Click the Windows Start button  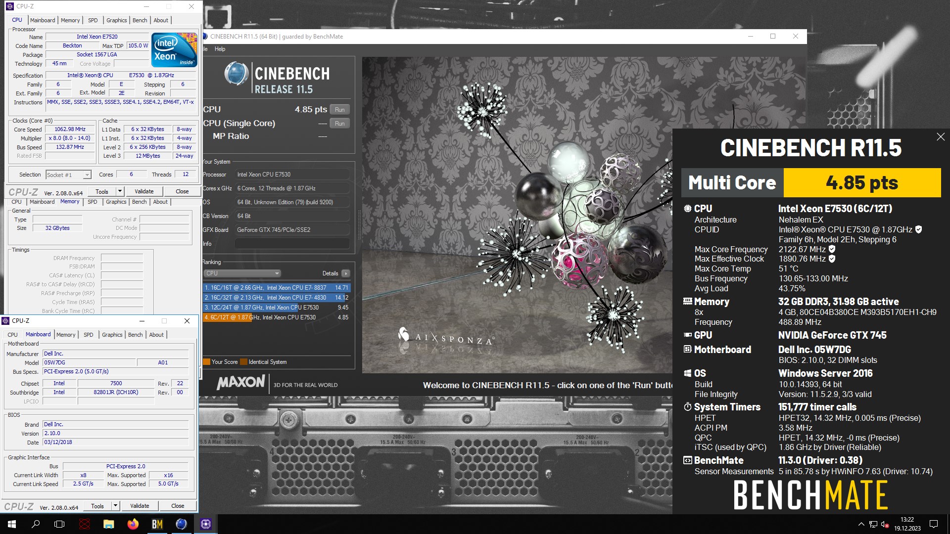[x=12, y=524]
